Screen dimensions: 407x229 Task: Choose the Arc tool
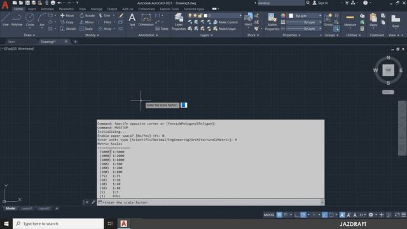coord(42,20)
